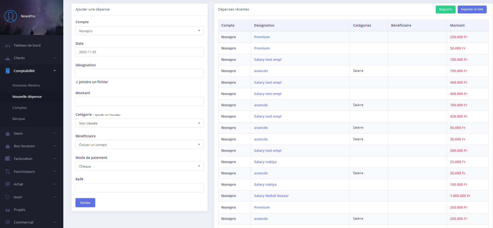Click the NovoPro user avatar icon

(x=11, y=16)
